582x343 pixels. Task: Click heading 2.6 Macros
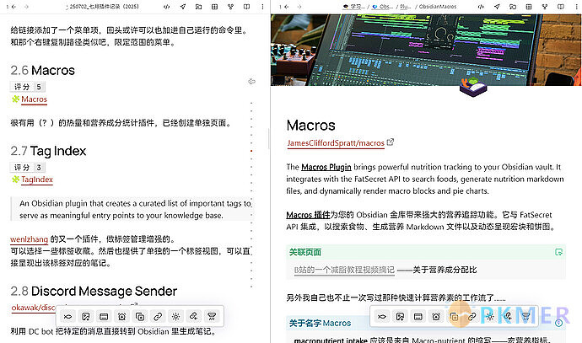click(43, 71)
